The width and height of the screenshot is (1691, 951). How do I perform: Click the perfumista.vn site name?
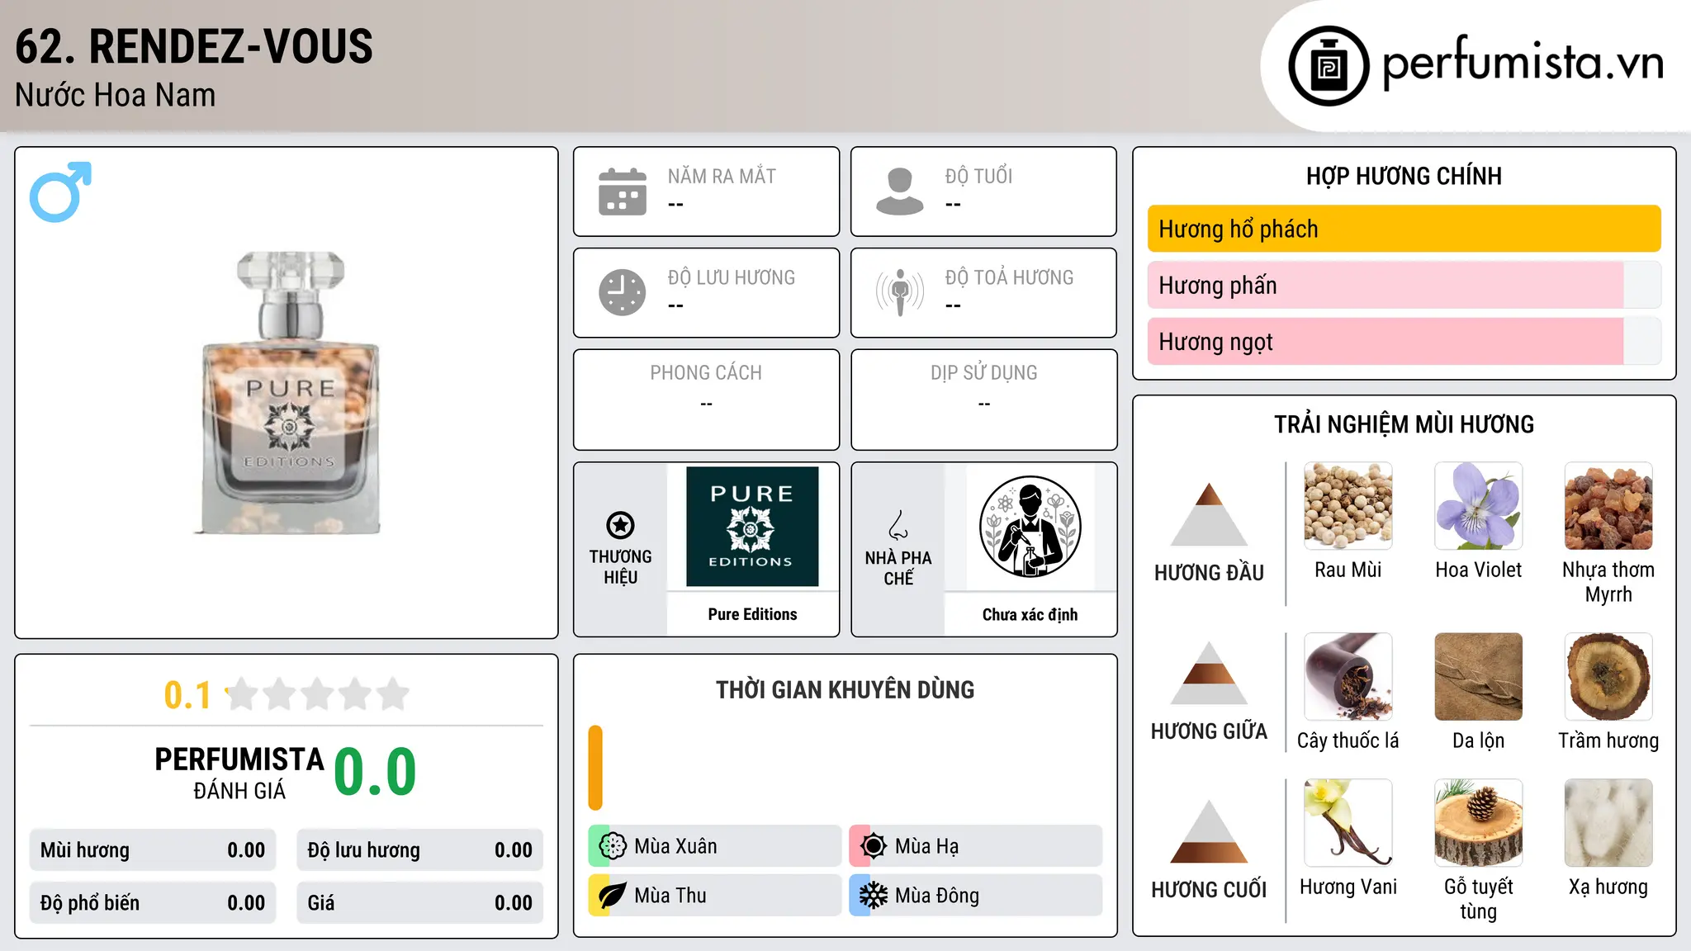tap(1523, 63)
